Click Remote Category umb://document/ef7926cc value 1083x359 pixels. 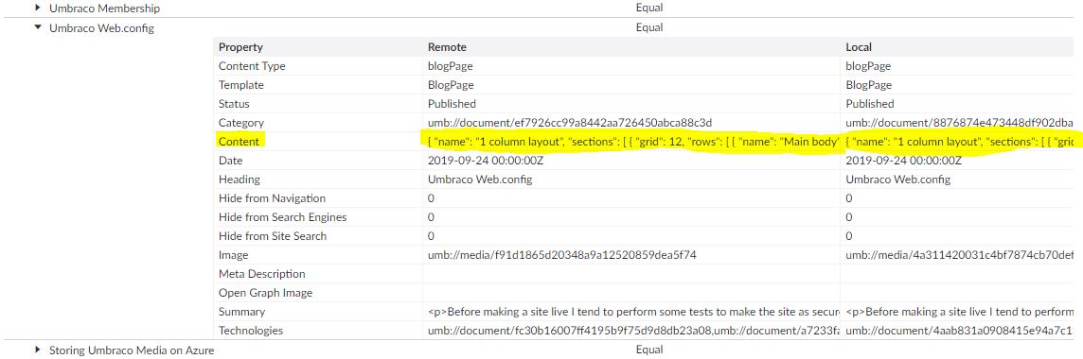pos(570,123)
